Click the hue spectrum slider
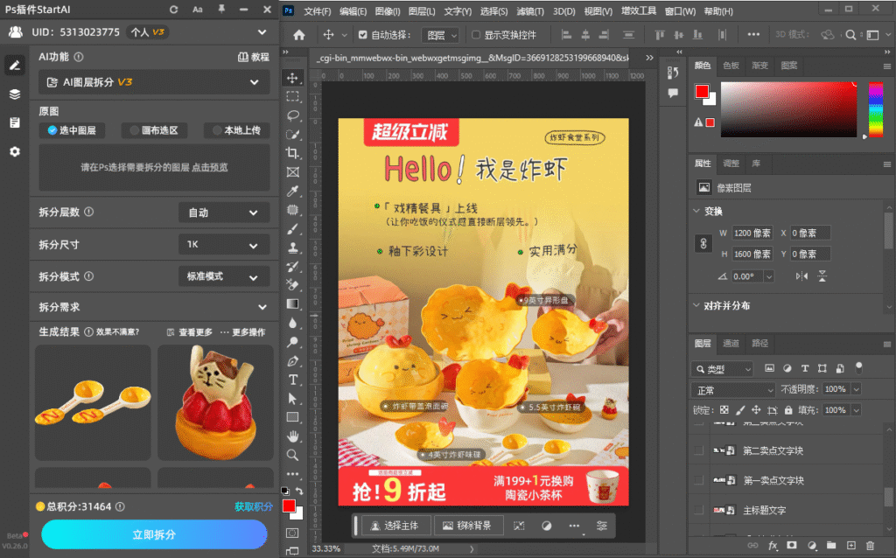Screen dimensions: 896x558 pos(875,109)
